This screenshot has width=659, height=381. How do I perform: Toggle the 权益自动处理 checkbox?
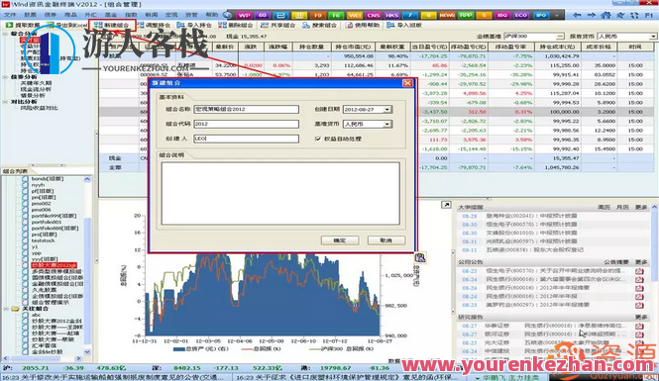[x=318, y=139]
